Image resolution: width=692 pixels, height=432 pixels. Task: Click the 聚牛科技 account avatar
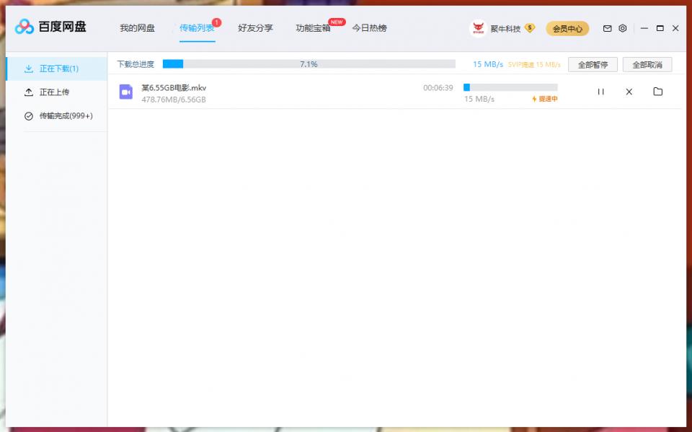tap(478, 28)
